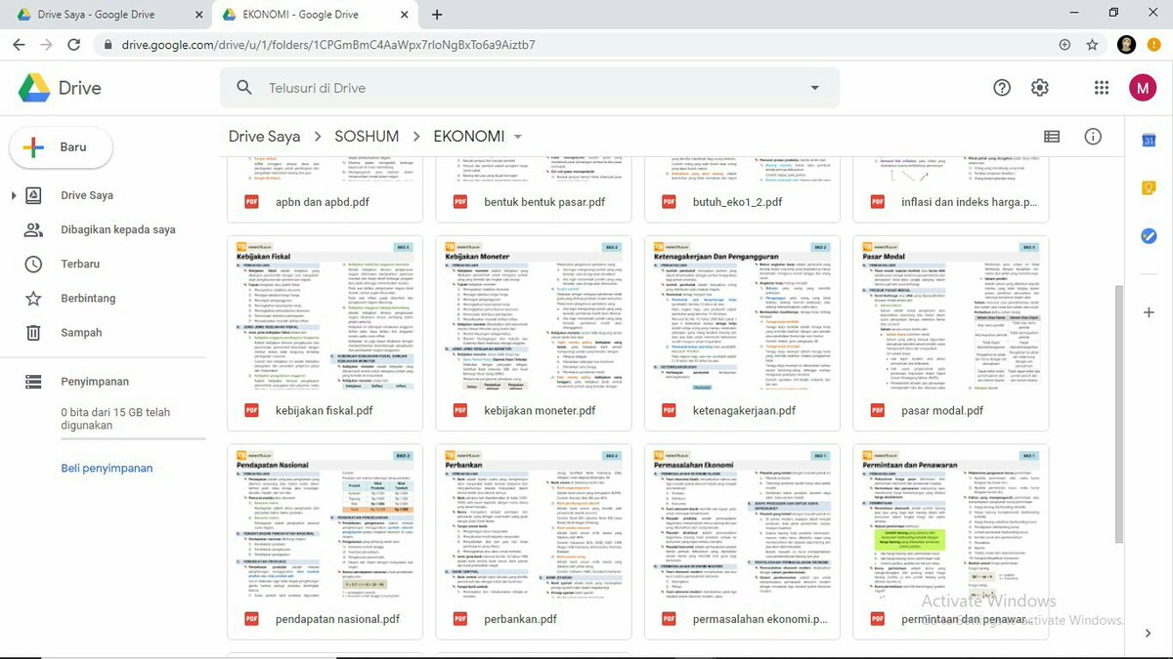Image resolution: width=1173 pixels, height=659 pixels.
Task: Close the Drive Saya browser tab
Action: 197,15
